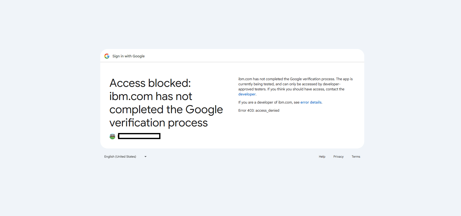Screen dimensions: 461x216
Task: Expand the English (United States) language picker
Action: [124, 157]
